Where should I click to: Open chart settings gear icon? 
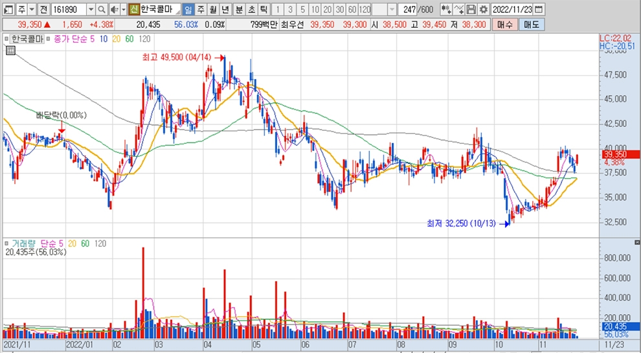(483, 10)
